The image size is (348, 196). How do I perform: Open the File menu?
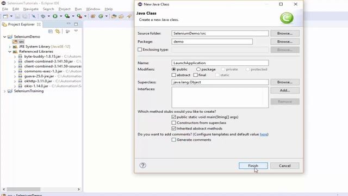point(5,9)
